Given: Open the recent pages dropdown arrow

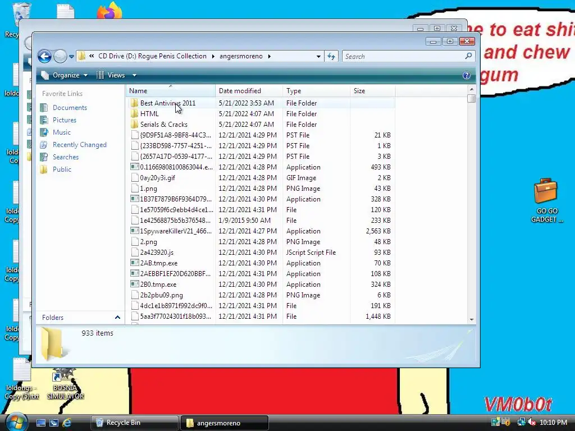Looking at the screenshot, I should (x=71, y=57).
